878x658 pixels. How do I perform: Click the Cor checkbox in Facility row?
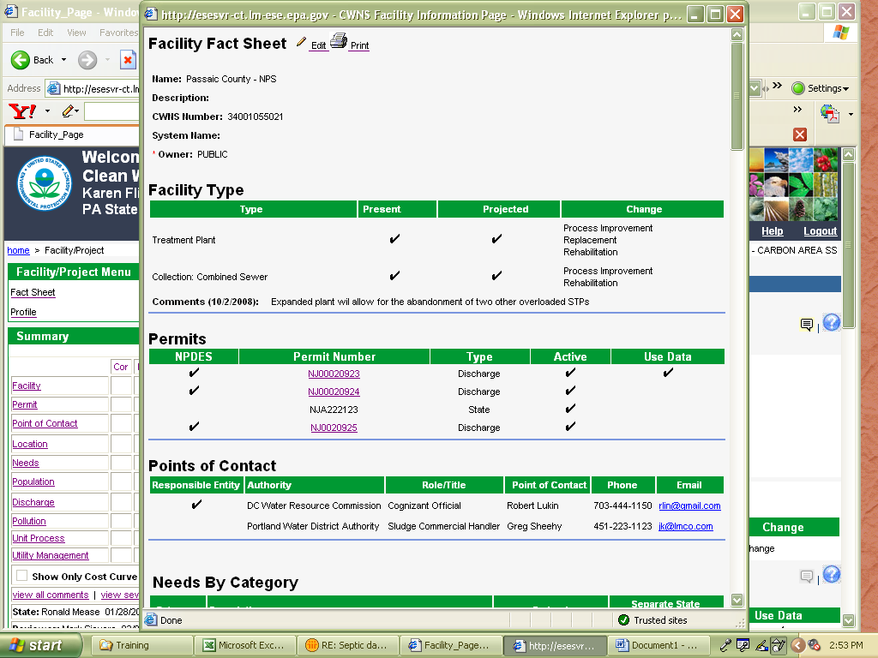(121, 386)
